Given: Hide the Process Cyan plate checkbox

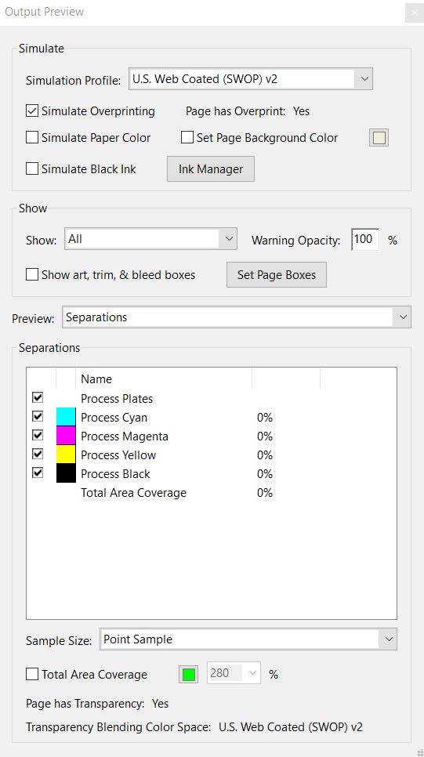Looking at the screenshot, I should click(38, 416).
